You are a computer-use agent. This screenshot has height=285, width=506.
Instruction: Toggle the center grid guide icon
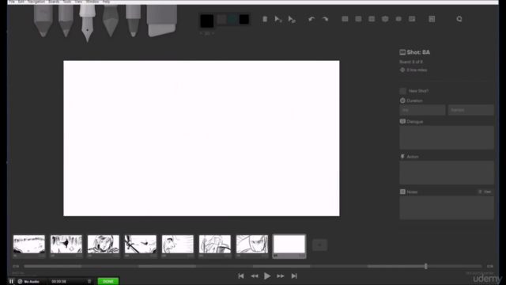358,19
